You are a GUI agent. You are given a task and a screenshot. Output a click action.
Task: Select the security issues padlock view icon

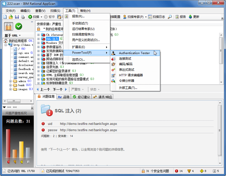8,26
